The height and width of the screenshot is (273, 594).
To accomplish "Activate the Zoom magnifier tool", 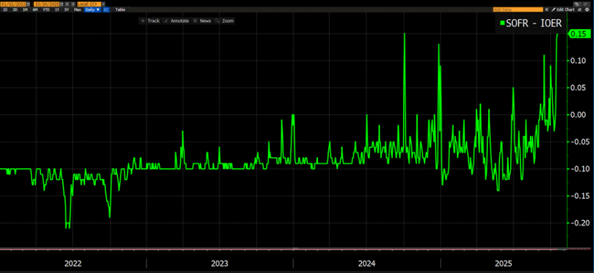I will pos(225,21).
